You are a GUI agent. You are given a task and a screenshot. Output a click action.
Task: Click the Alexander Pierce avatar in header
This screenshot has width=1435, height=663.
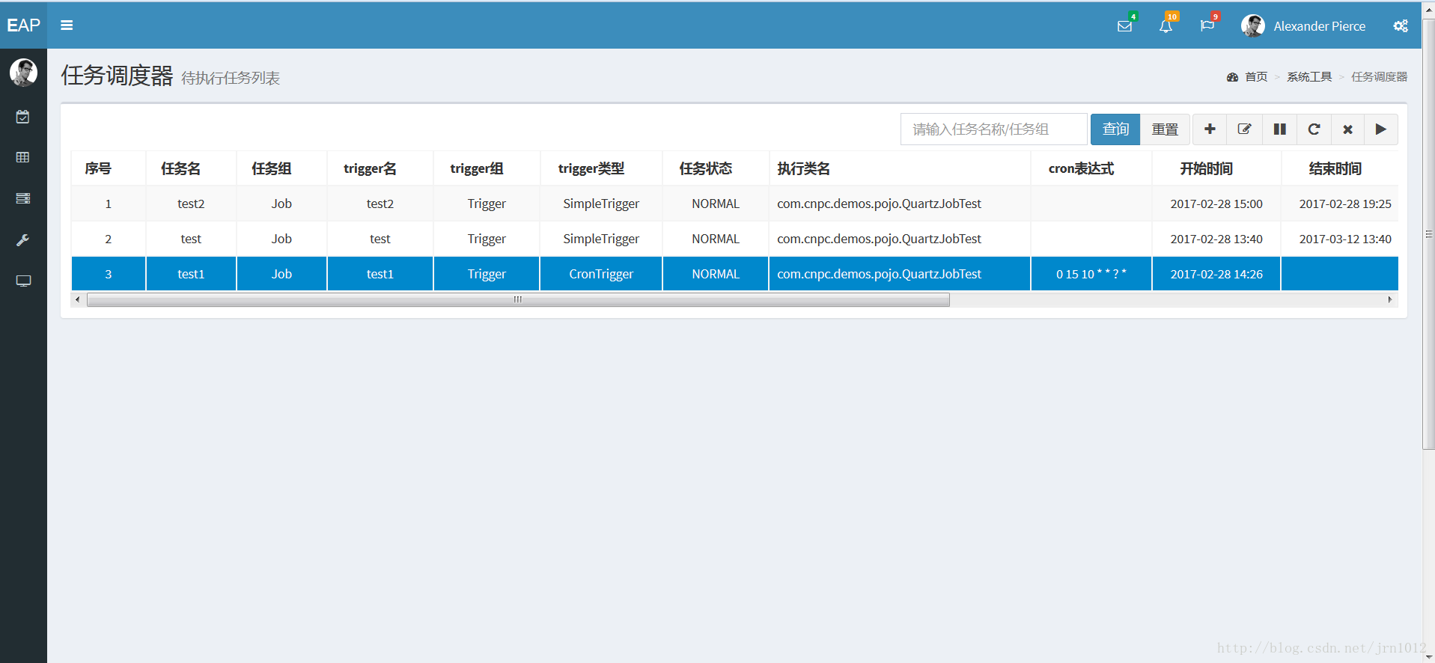click(x=1253, y=26)
